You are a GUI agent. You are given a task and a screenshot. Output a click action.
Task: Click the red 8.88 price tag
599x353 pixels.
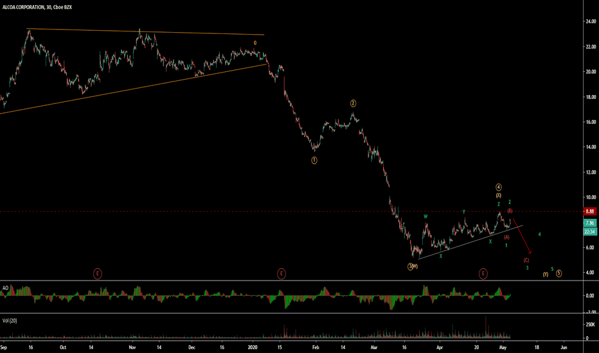[590, 211]
